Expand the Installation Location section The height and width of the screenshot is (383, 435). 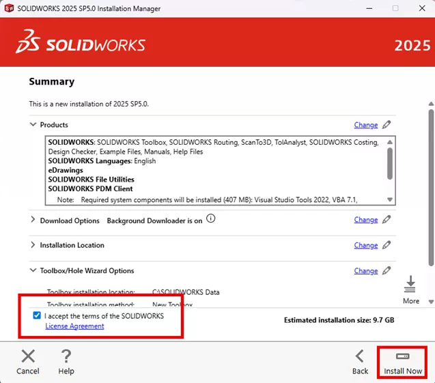[33, 245]
